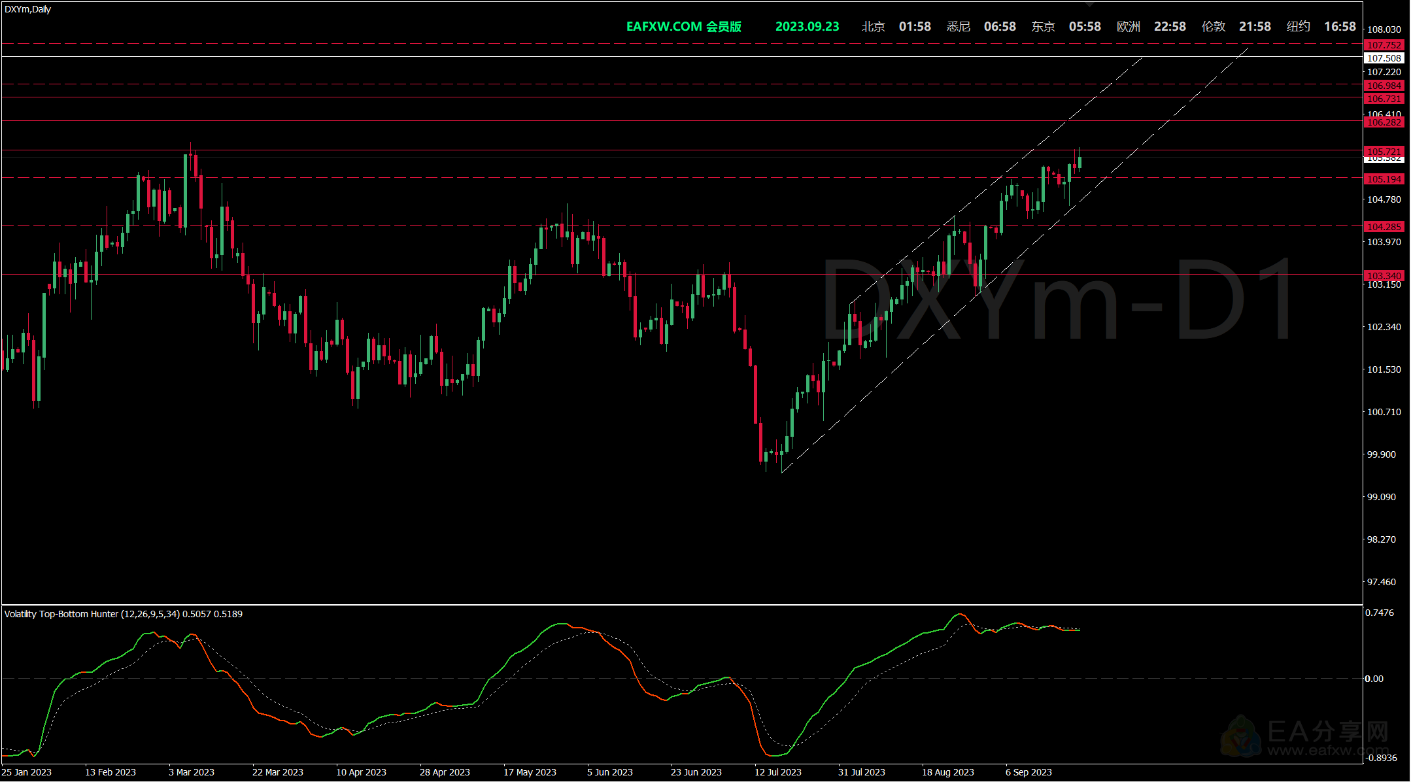This screenshot has height=782, width=1411.
Task: Click the 25 Jan 2023 date label
Action: (x=27, y=772)
